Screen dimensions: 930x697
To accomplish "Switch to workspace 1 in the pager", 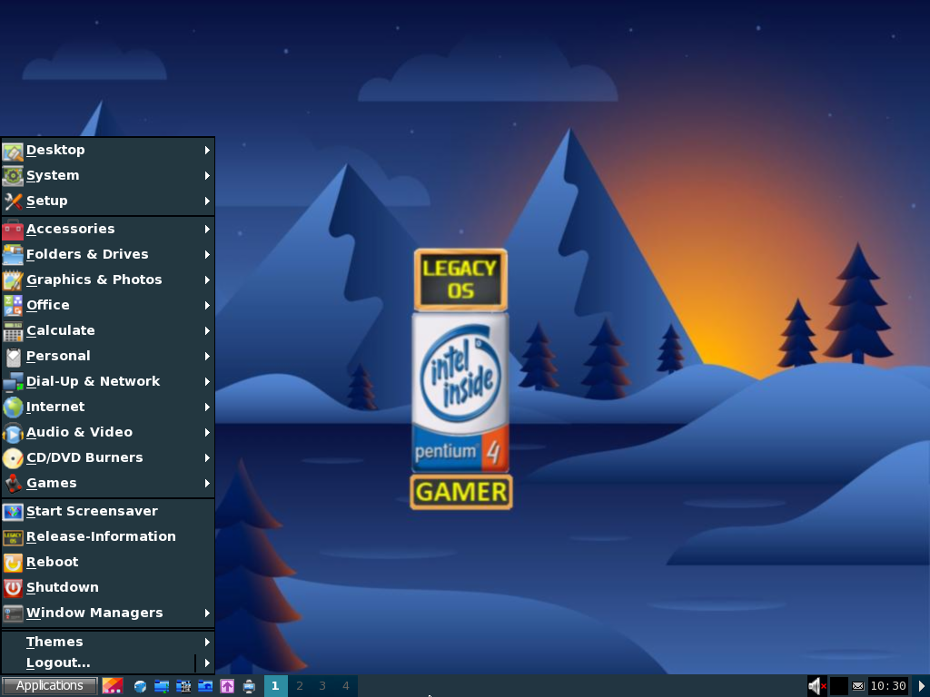I will (275, 686).
